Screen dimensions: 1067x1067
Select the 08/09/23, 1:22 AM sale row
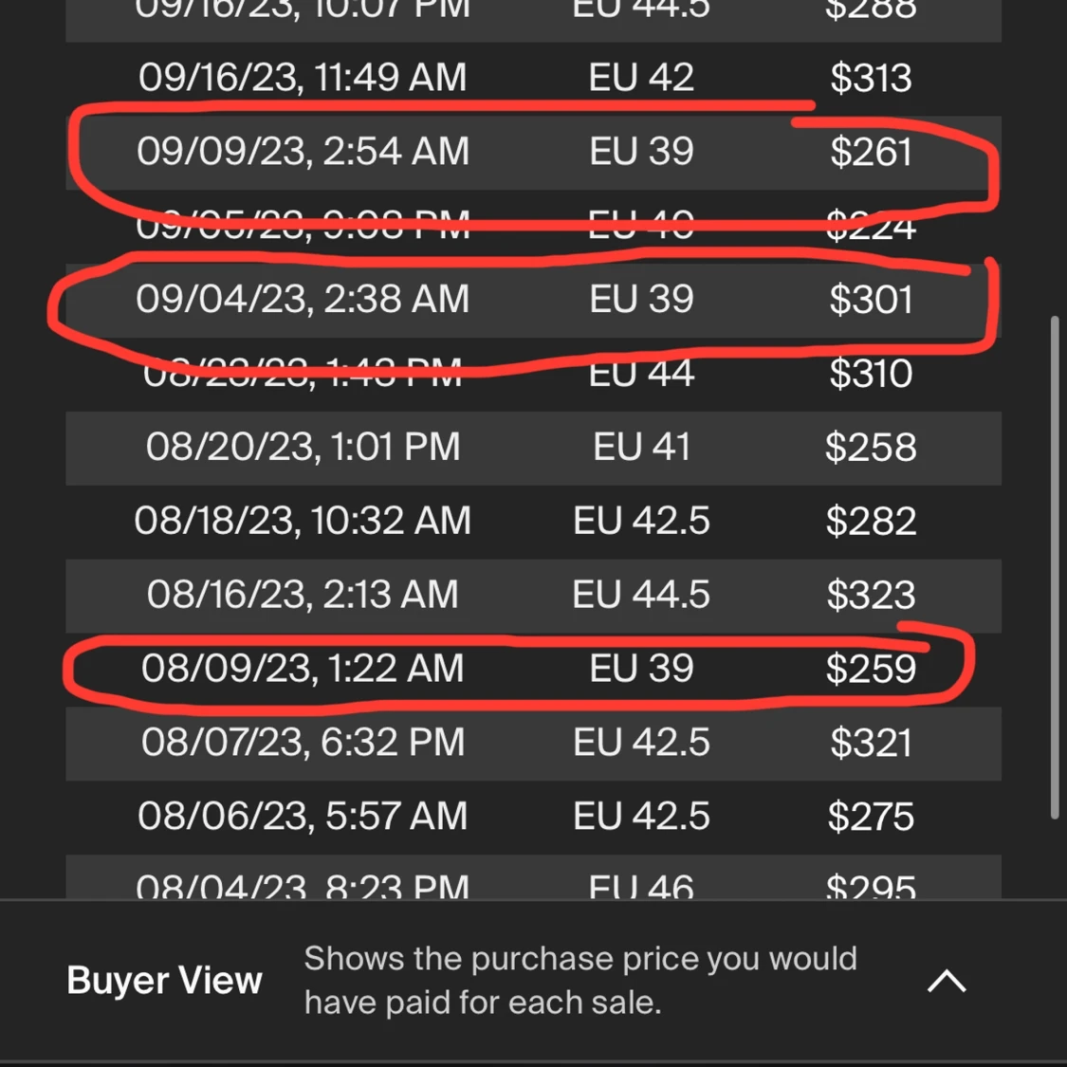point(533,670)
